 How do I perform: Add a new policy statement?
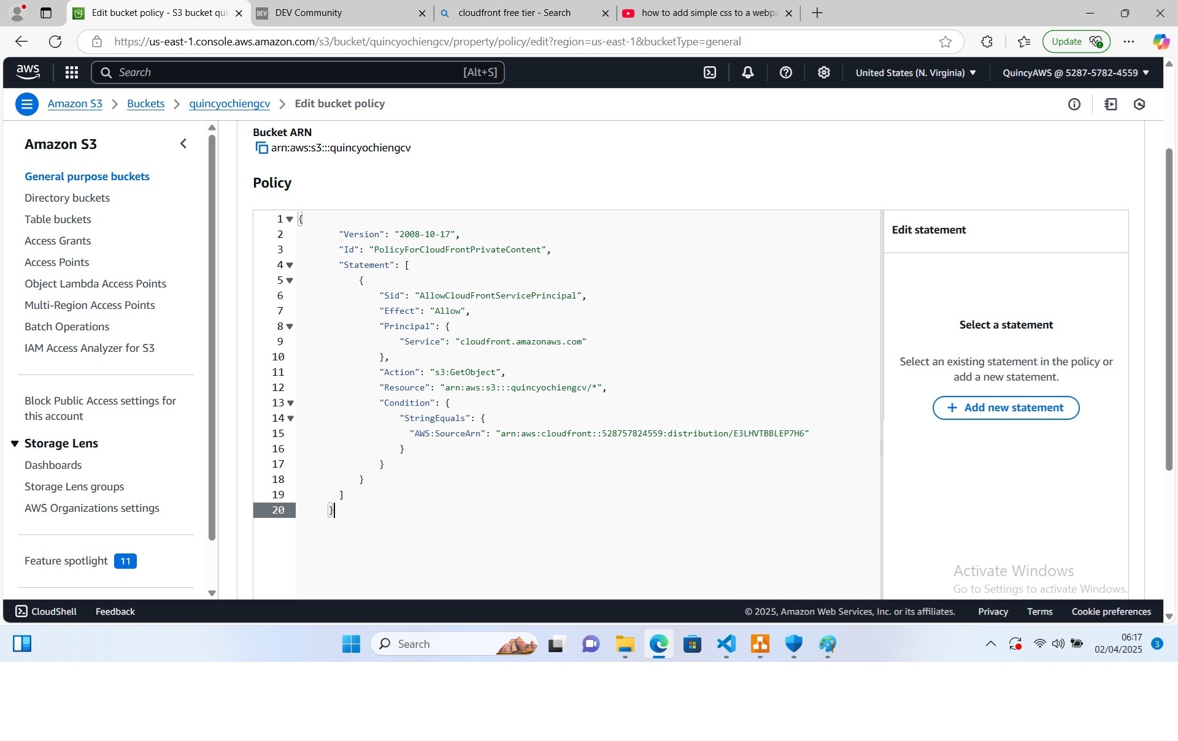(1006, 408)
